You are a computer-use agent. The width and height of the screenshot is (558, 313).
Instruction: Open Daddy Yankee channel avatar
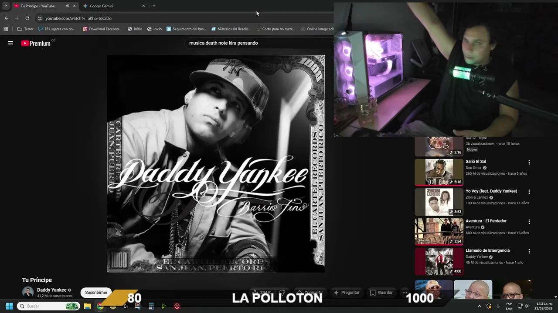(x=28, y=293)
